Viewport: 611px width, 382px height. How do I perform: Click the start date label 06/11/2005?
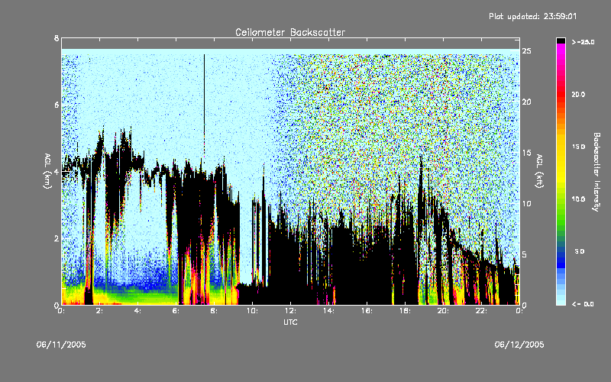coord(61,345)
